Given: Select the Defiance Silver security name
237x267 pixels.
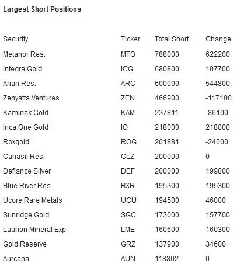Looking at the screenshot, I should tap(27, 171).
